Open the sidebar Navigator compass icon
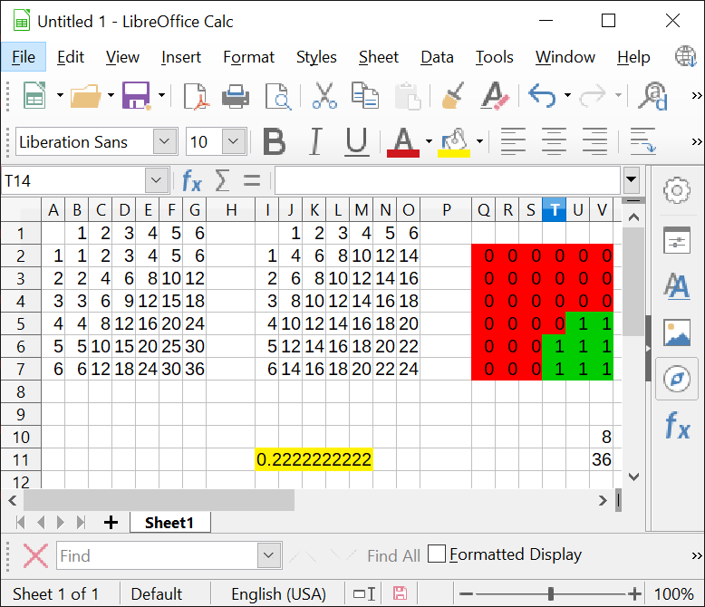The image size is (705, 607). 676,379
